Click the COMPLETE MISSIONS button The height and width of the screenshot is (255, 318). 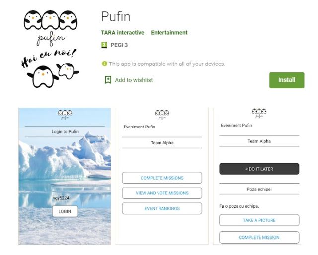(x=162, y=178)
